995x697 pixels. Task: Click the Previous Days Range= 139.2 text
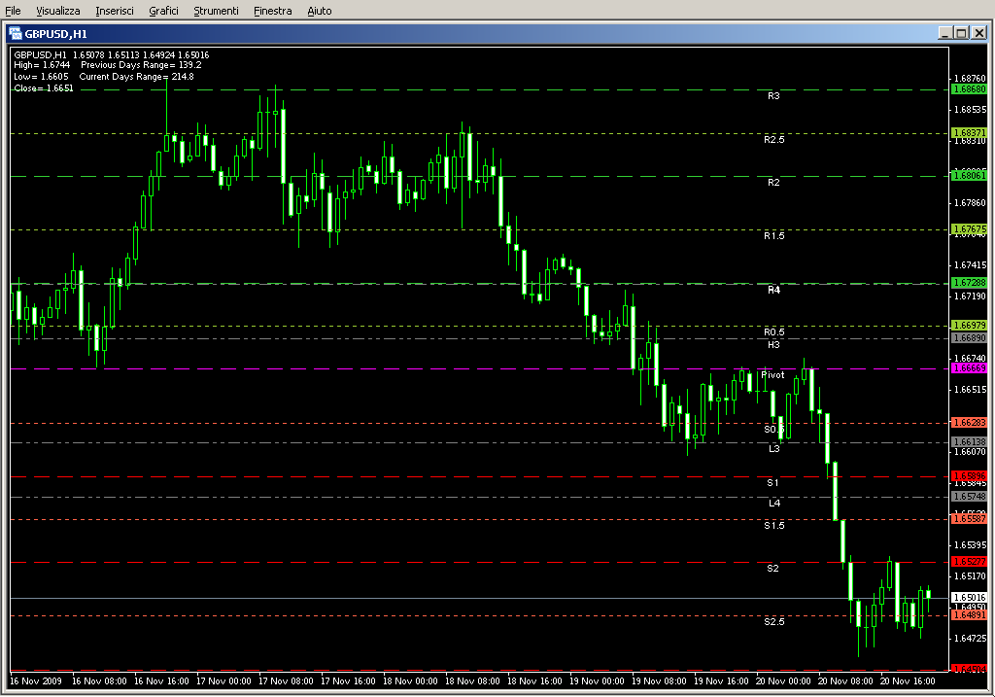coord(141,65)
